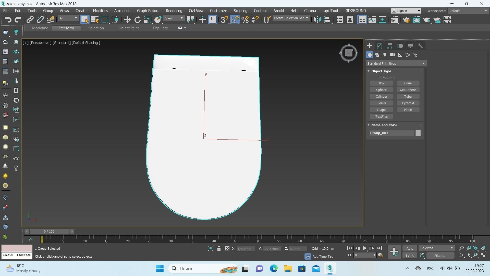Open the Material Editor icon
The height and width of the screenshot is (276, 490).
pos(394,20)
